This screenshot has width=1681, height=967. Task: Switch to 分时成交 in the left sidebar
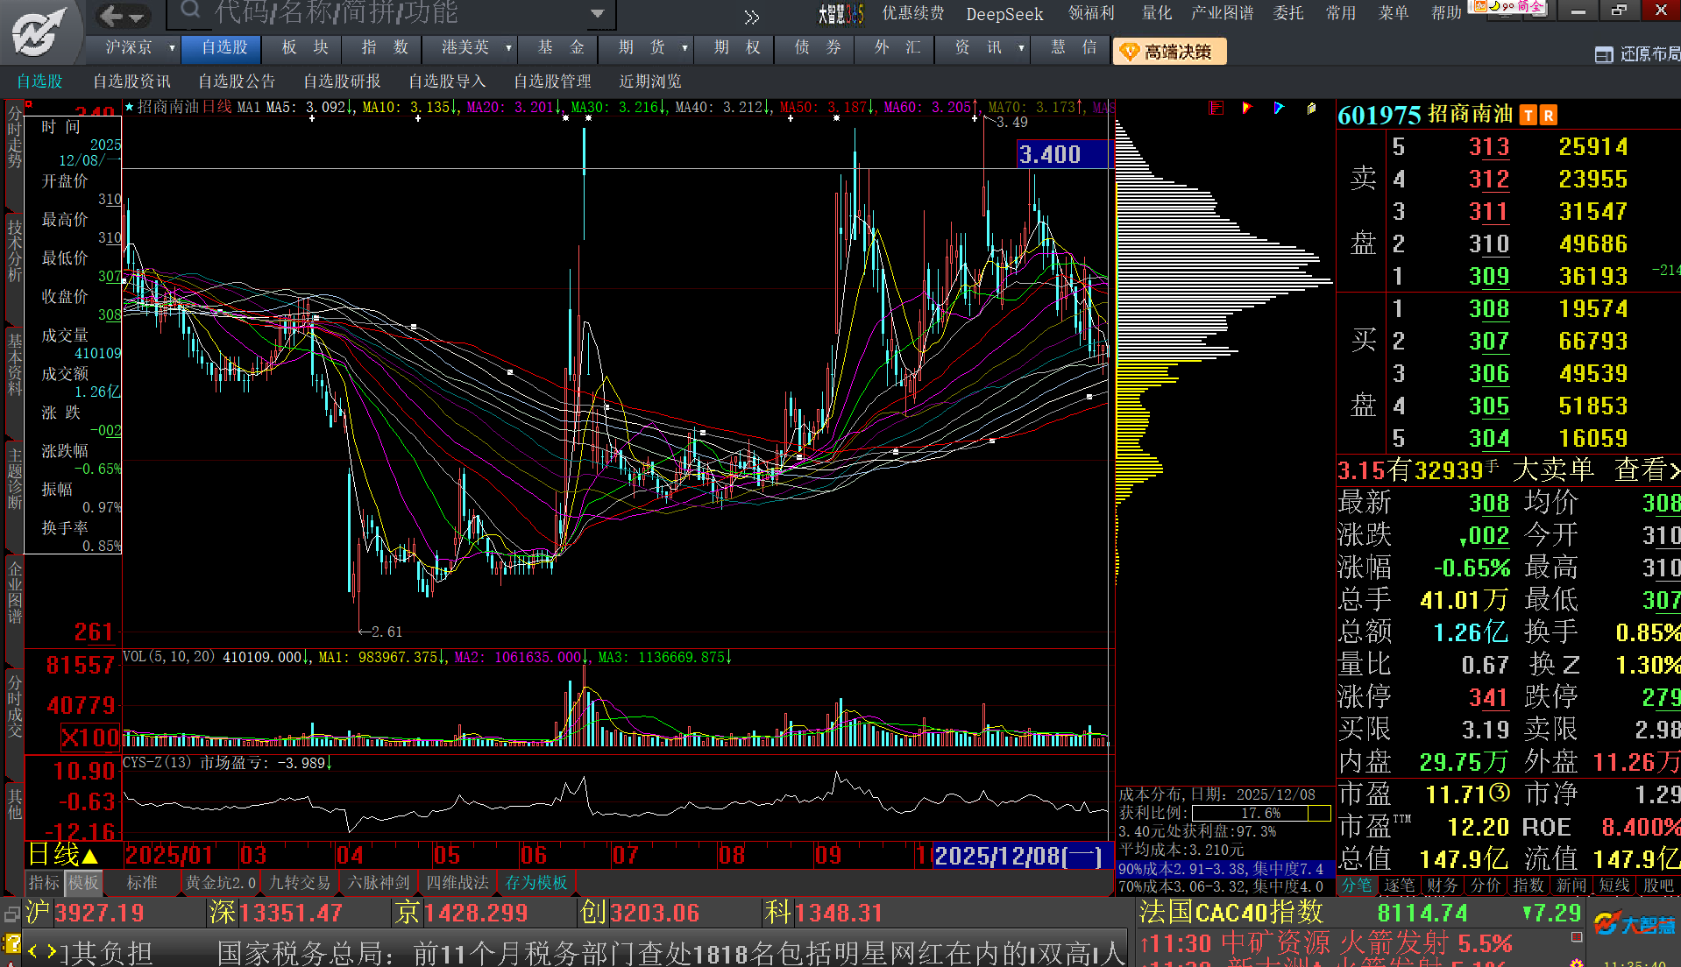[14, 706]
